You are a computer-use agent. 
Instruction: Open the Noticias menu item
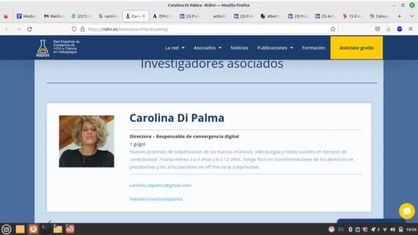pyautogui.click(x=239, y=48)
